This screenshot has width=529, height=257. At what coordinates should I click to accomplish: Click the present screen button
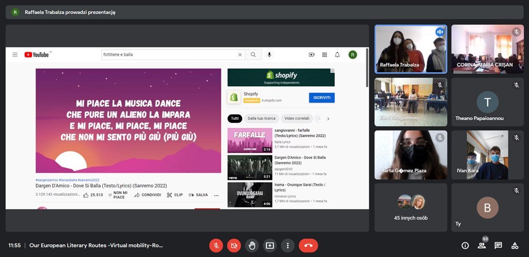[x=270, y=246]
